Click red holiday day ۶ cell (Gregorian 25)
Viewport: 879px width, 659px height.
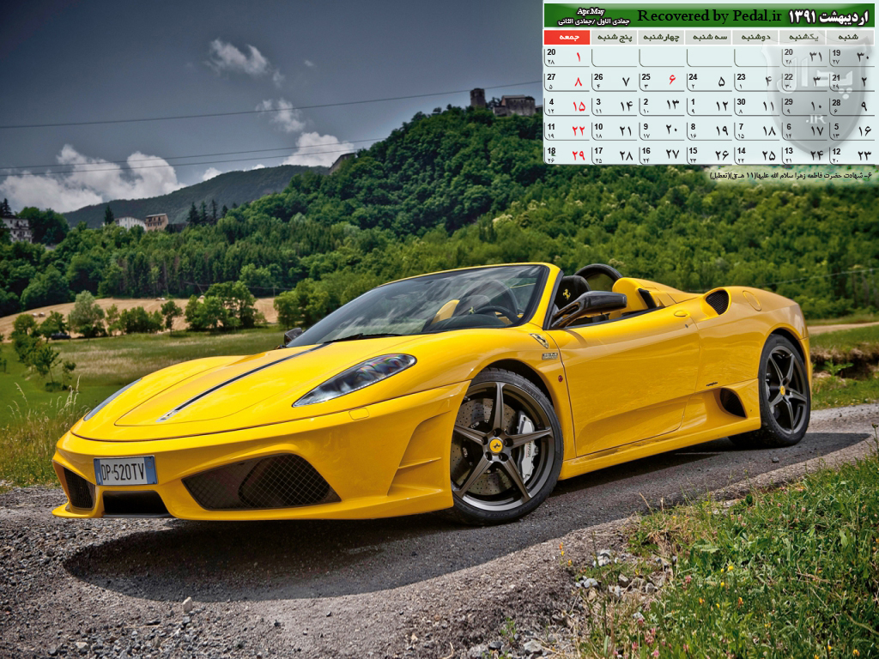pos(662,82)
